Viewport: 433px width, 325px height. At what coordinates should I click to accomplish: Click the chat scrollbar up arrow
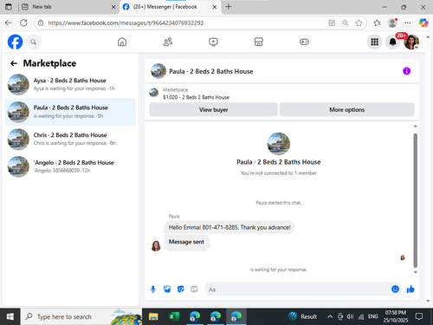point(416,126)
